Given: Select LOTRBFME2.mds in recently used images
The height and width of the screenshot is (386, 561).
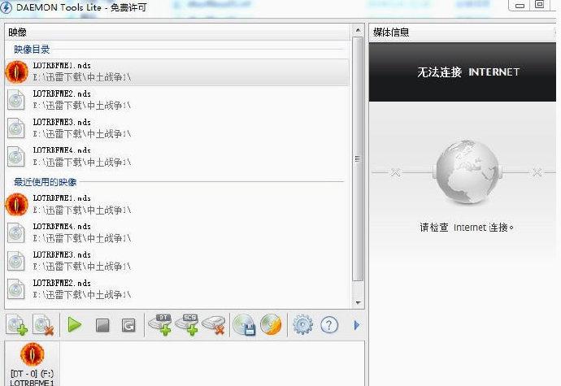Looking at the screenshot, I should click(x=176, y=289).
